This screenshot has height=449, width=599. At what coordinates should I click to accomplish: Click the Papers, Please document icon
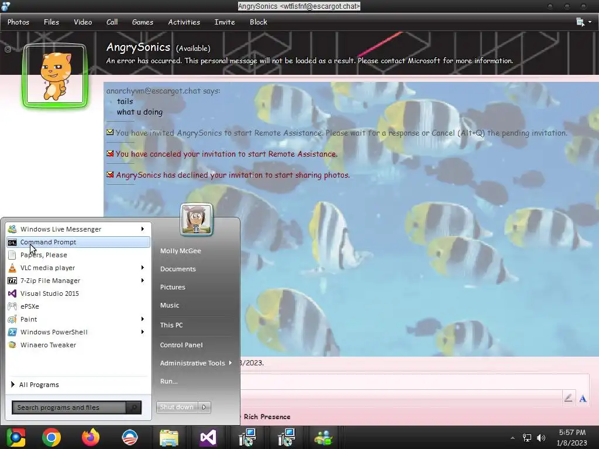[12, 255]
